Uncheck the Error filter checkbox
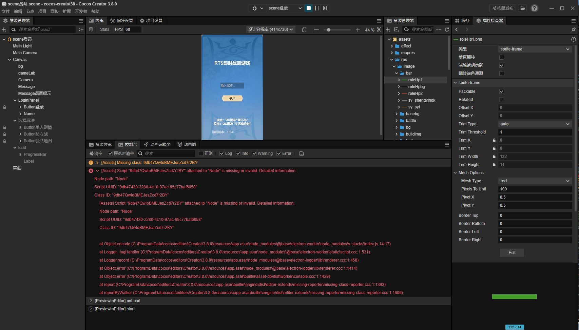Screen dimensions: 579x330 pyautogui.click(x=279, y=153)
